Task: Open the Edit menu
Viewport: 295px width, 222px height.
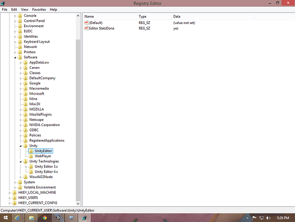Action: pyautogui.click(x=14, y=9)
